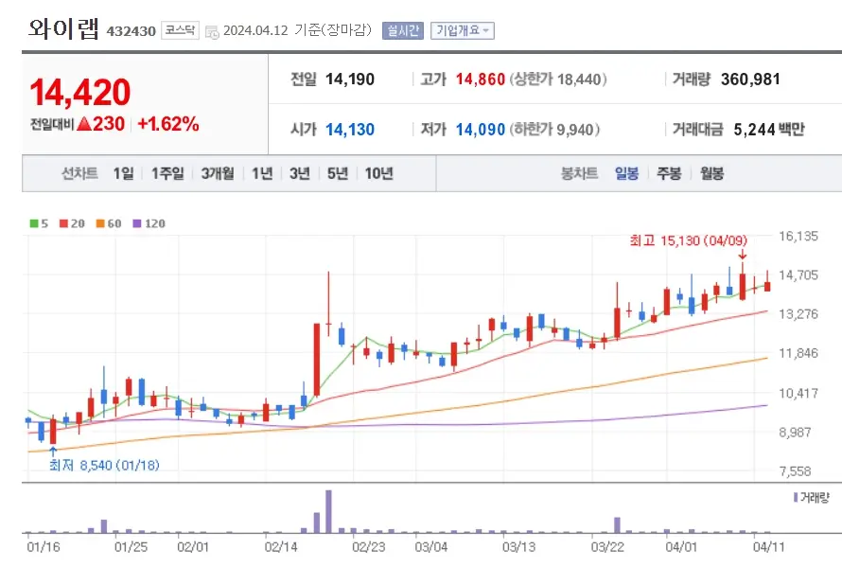Switch to the 선차트 line chart view

coord(79,174)
